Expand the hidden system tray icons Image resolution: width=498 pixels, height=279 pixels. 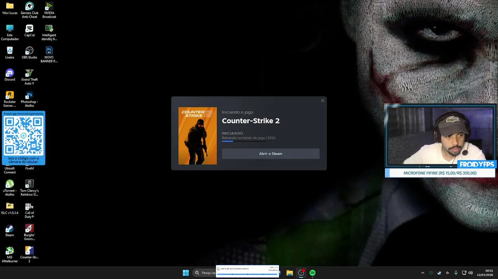click(x=423, y=273)
